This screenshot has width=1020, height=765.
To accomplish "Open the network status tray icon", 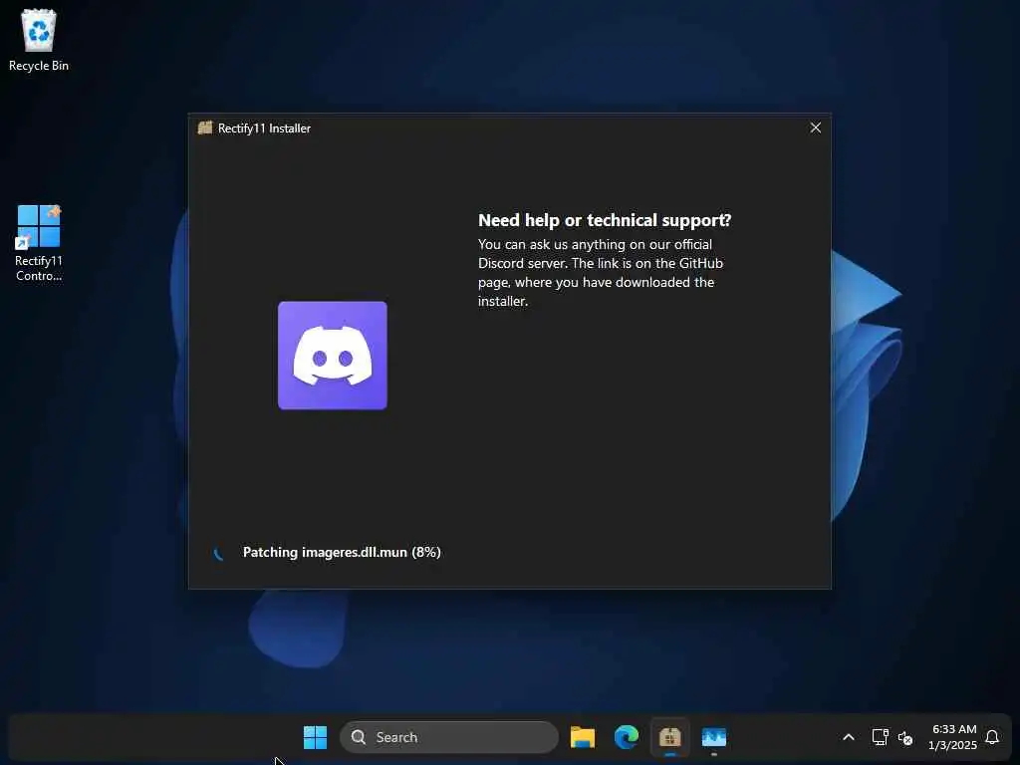I will pyautogui.click(x=880, y=737).
